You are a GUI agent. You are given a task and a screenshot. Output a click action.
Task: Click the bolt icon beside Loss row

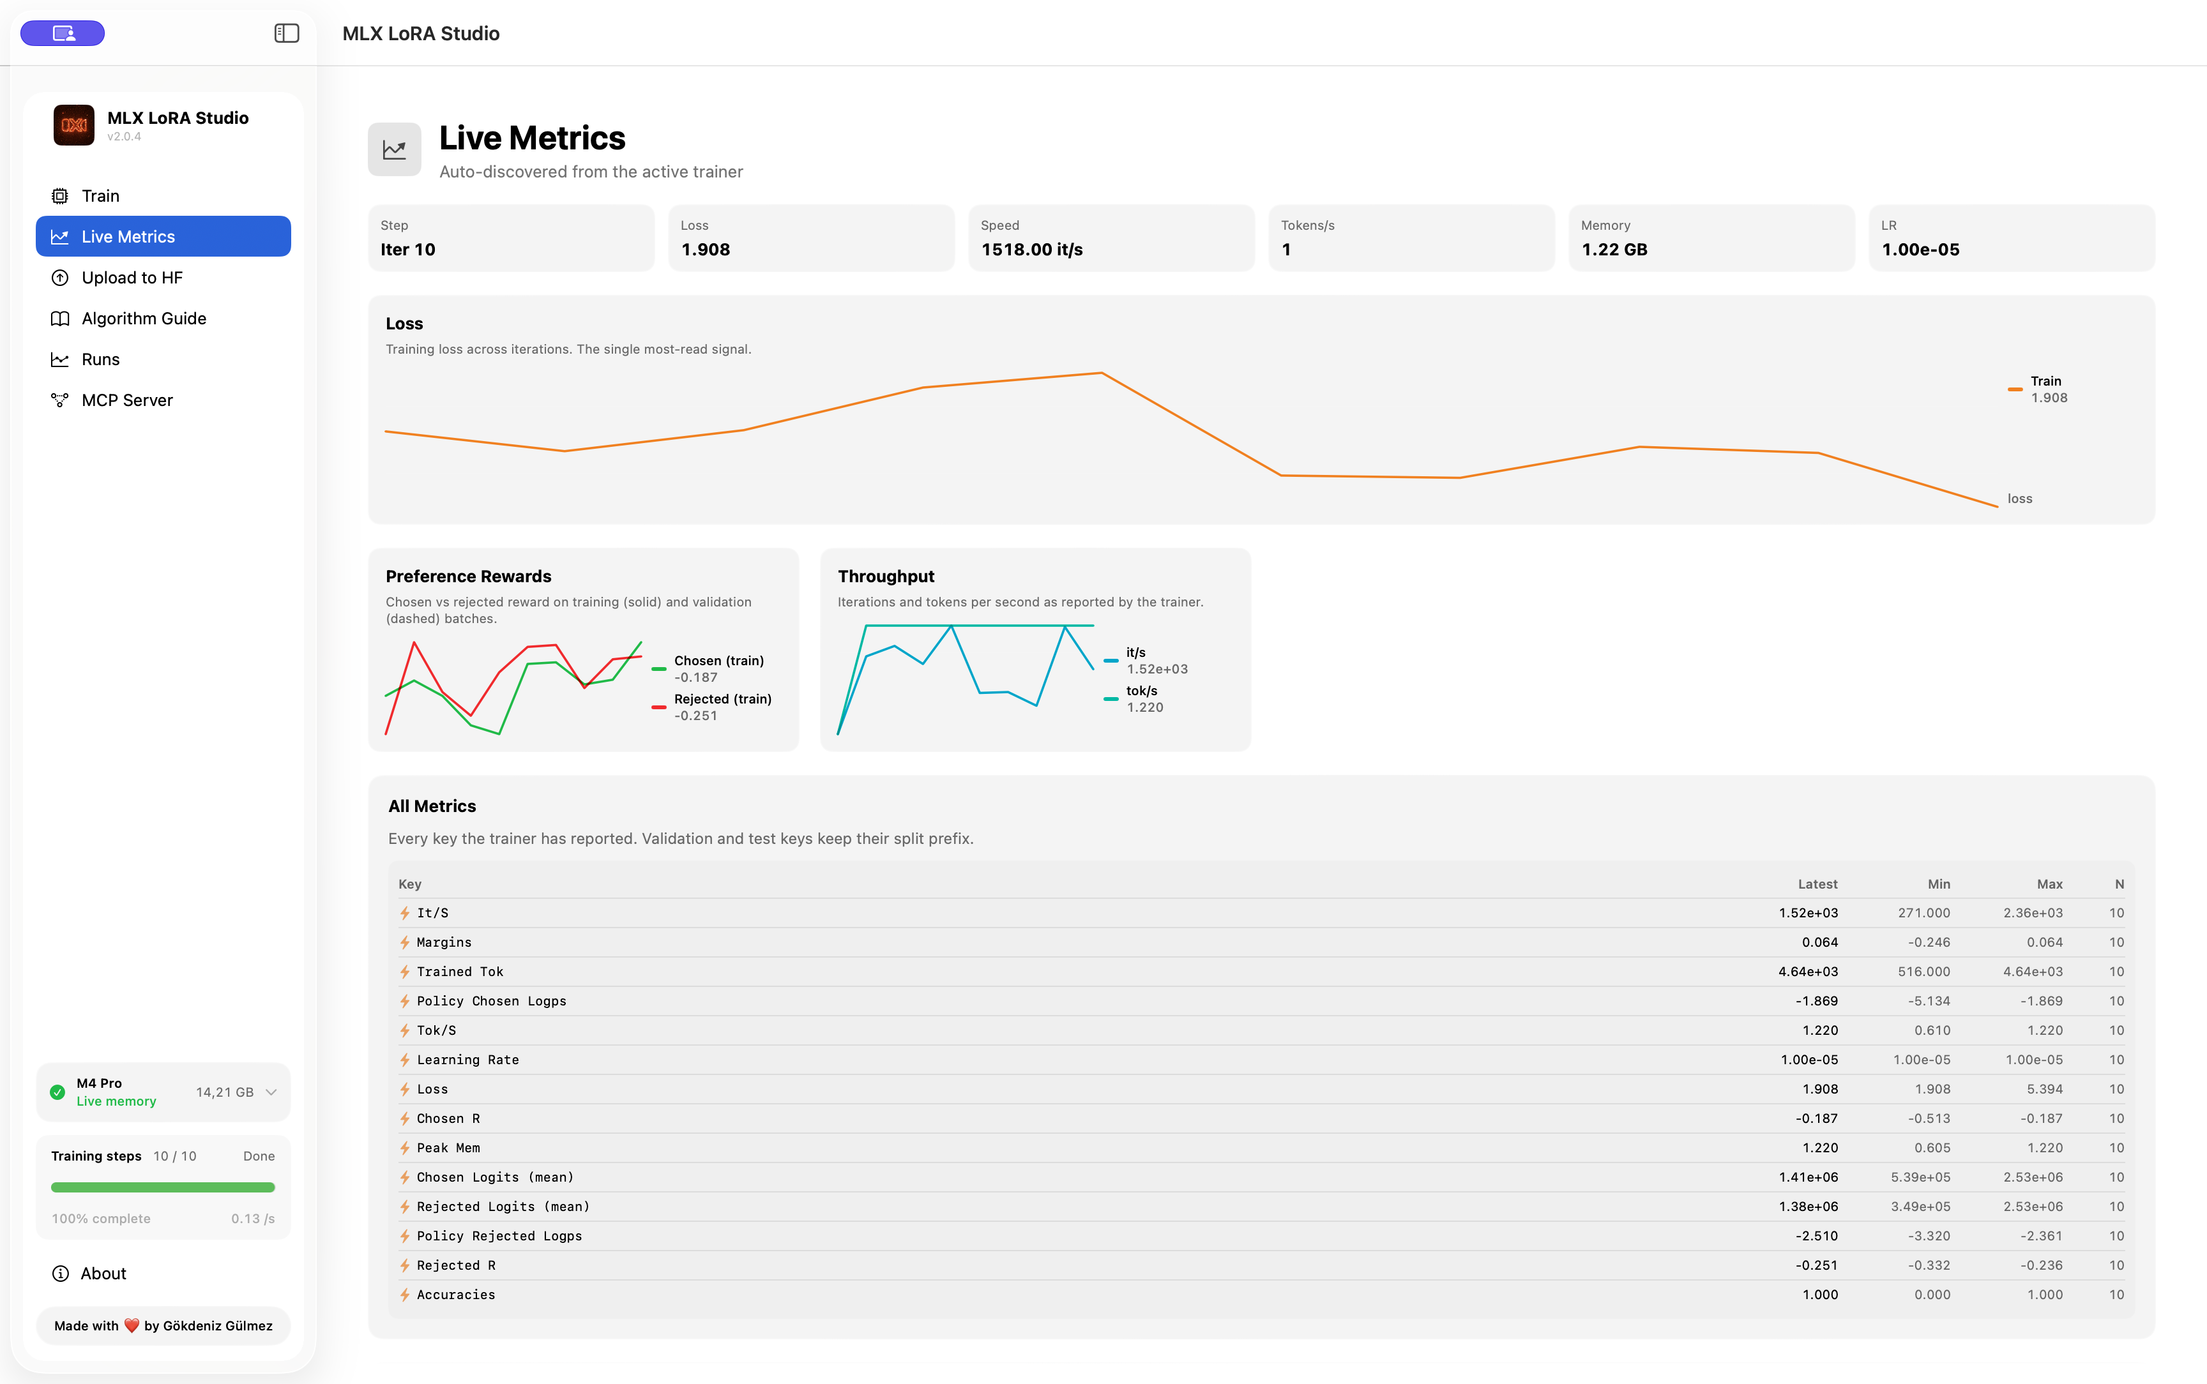click(x=405, y=1089)
